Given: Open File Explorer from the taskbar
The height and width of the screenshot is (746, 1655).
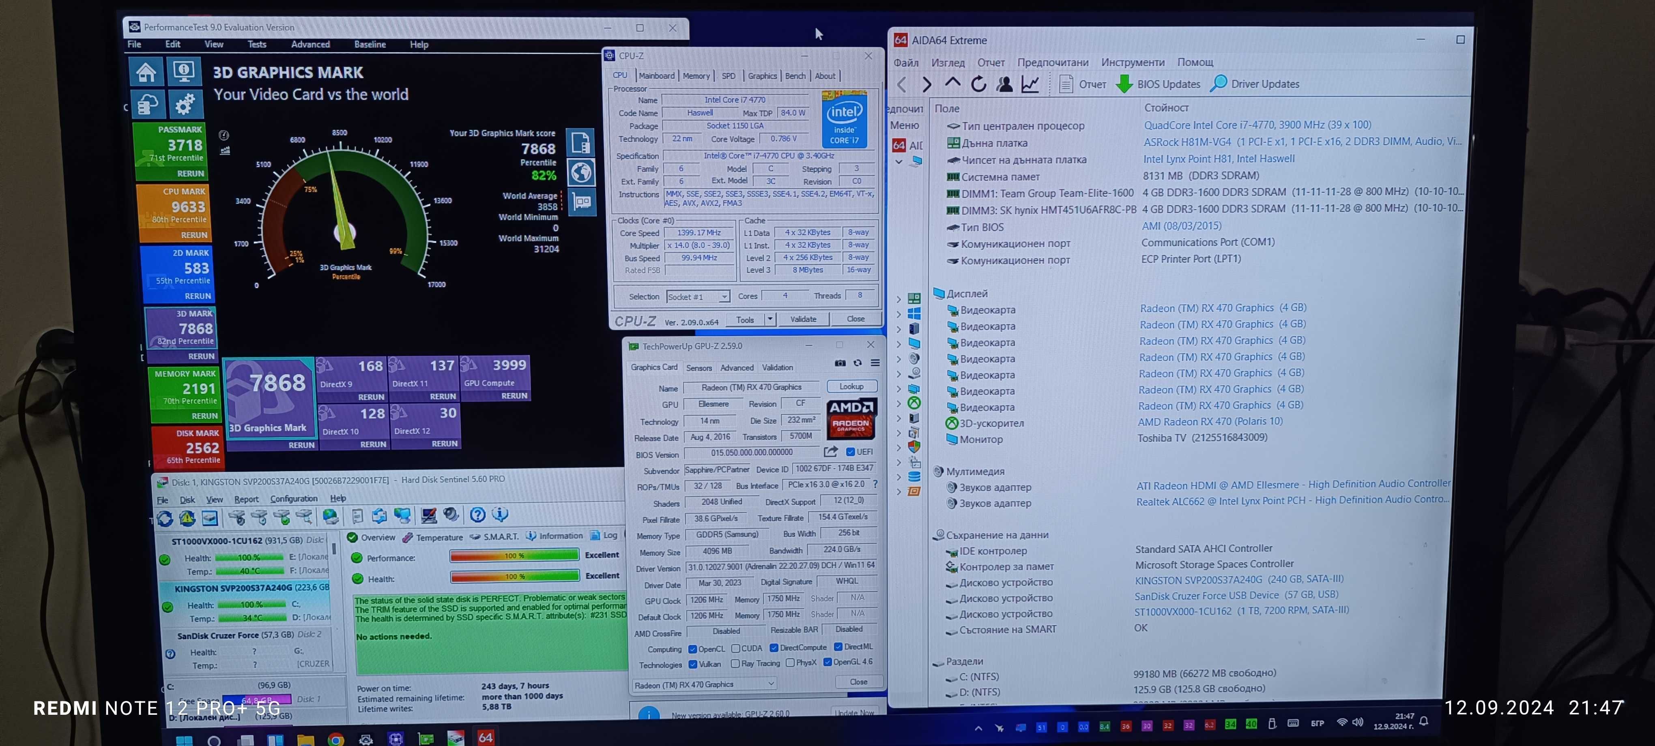Looking at the screenshot, I should click(x=305, y=740).
